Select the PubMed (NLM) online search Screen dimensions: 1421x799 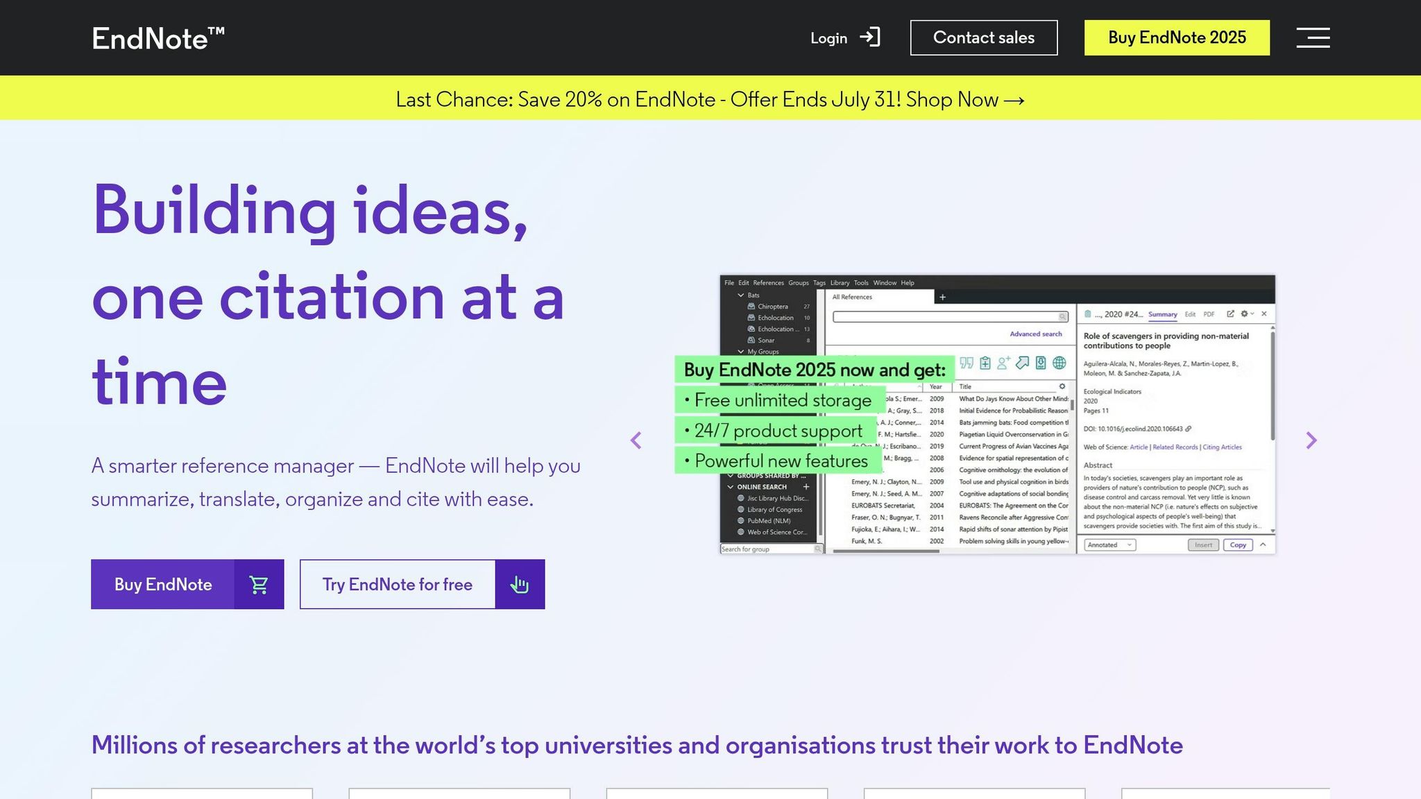tap(764, 521)
